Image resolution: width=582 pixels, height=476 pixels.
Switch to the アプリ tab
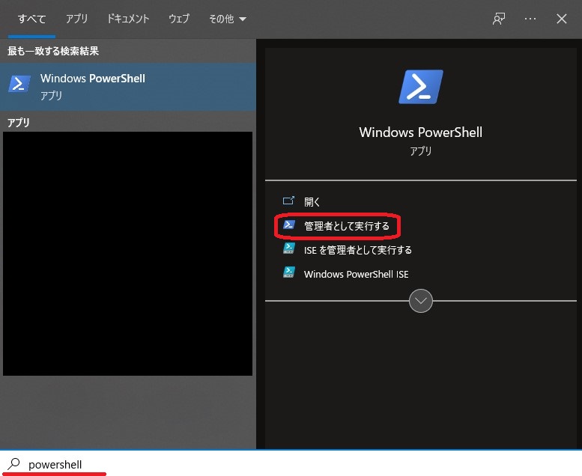(x=76, y=19)
